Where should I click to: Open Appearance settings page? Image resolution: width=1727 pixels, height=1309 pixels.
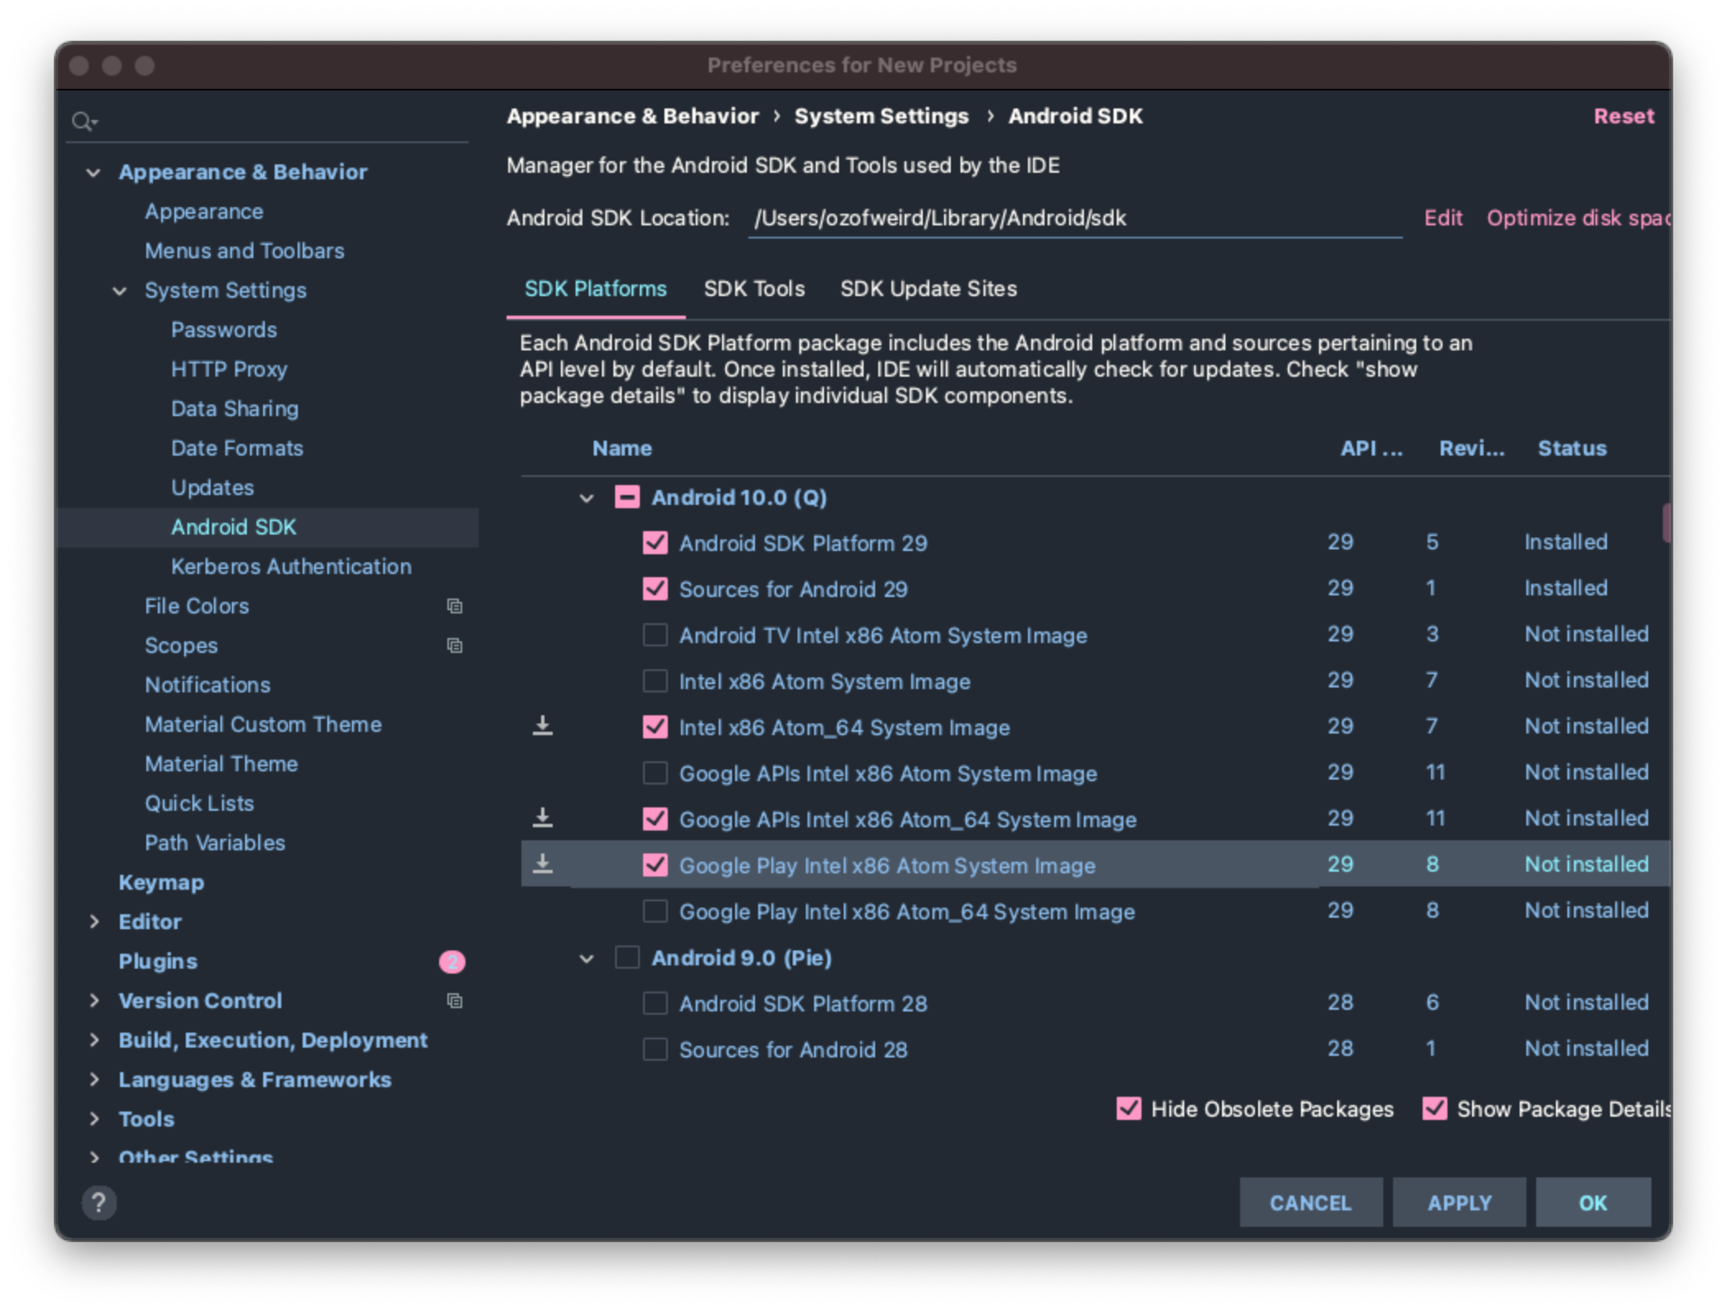[204, 211]
